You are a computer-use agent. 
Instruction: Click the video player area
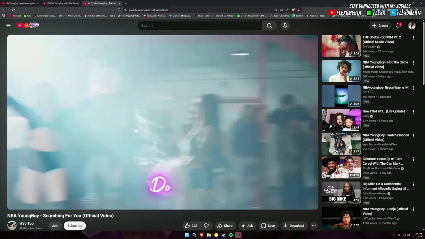[163, 122]
